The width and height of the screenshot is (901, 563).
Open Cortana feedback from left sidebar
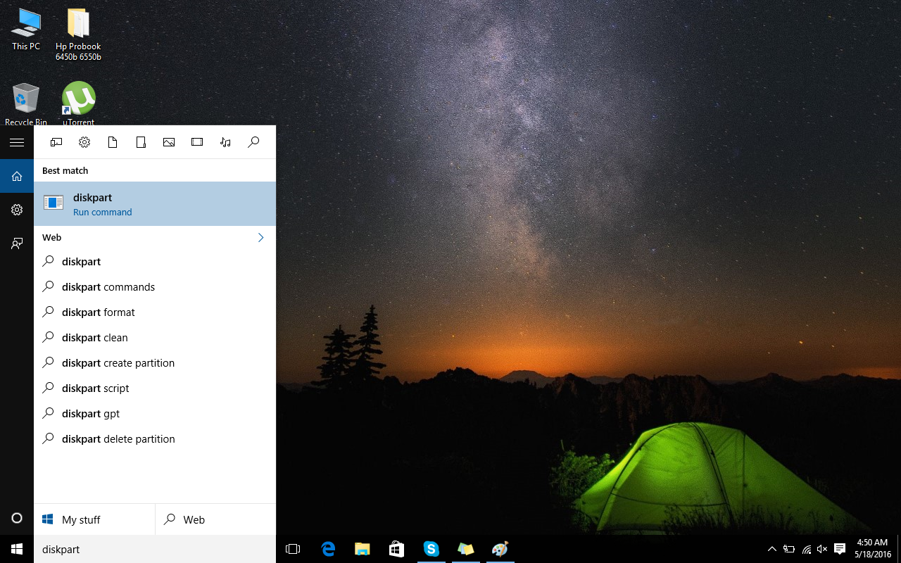[x=17, y=243]
